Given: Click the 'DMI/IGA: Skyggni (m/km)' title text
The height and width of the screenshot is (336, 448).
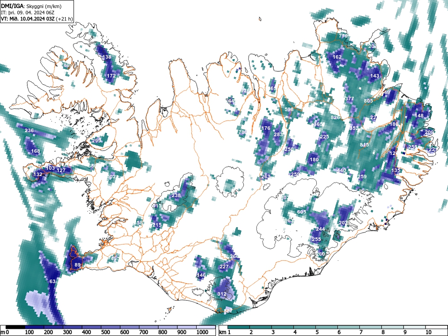Looking at the screenshot, I should 31,6.
